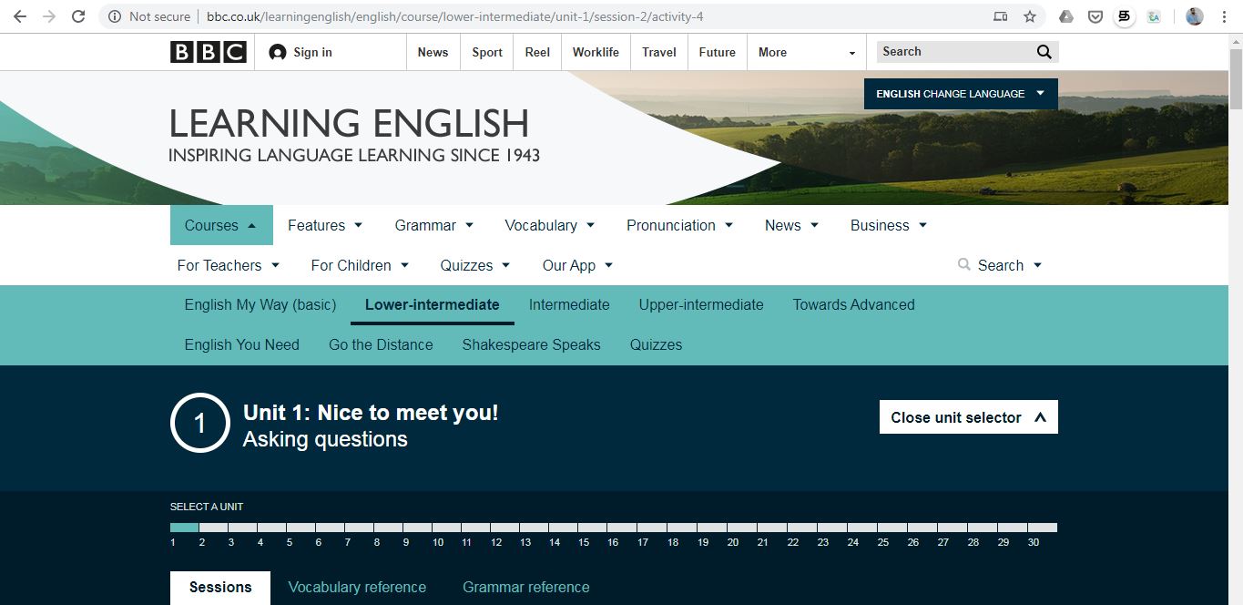The height and width of the screenshot is (605, 1243).
Task: Expand the News dropdown in Learning English nav
Action: click(791, 225)
